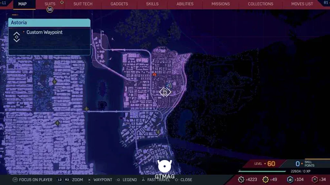Click the gold token icon x49

266,179
